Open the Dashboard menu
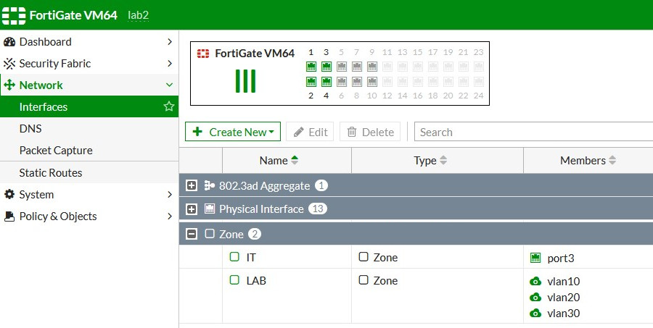 point(89,41)
